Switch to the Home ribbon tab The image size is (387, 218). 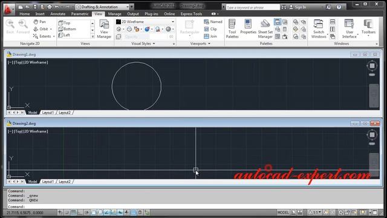click(x=24, y=14)
